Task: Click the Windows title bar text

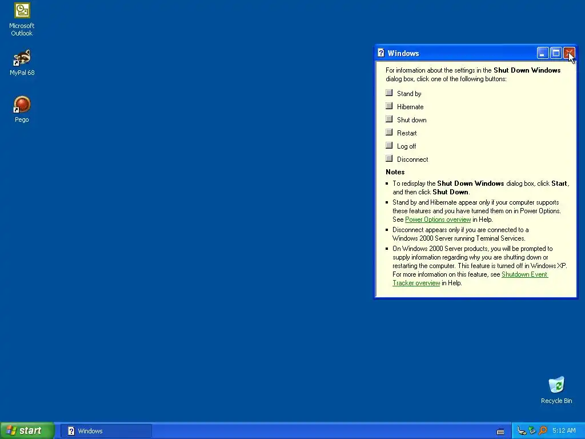Action: pos(403,53)
